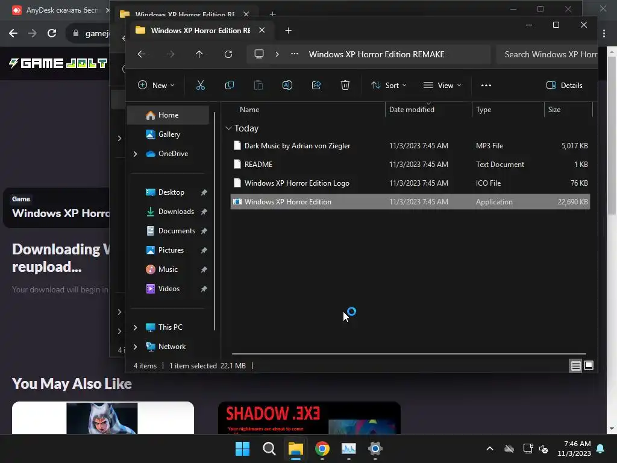This screenshot has height=463, width=617.
Task: Click the PC monitor icon in address bar
Action: coord(259,54)
